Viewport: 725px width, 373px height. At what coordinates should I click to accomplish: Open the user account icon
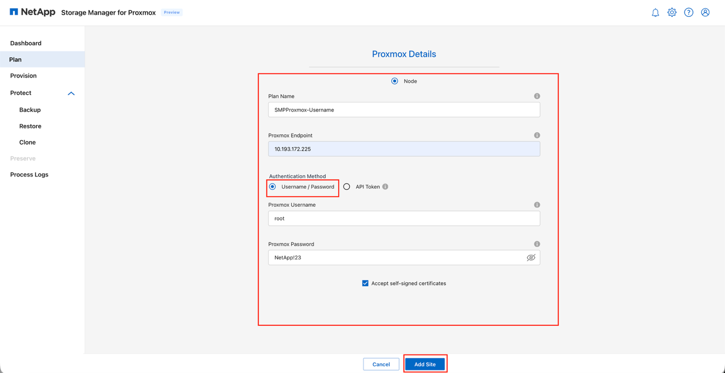[705, 12]
